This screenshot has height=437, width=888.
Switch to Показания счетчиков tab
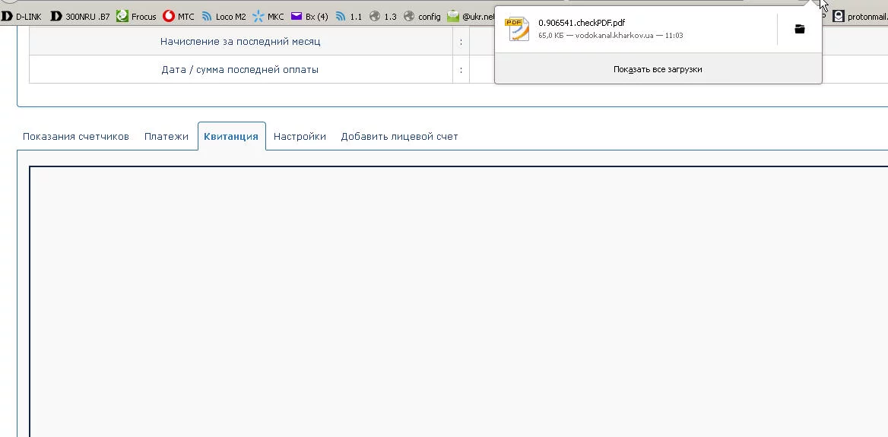(76, 137)
